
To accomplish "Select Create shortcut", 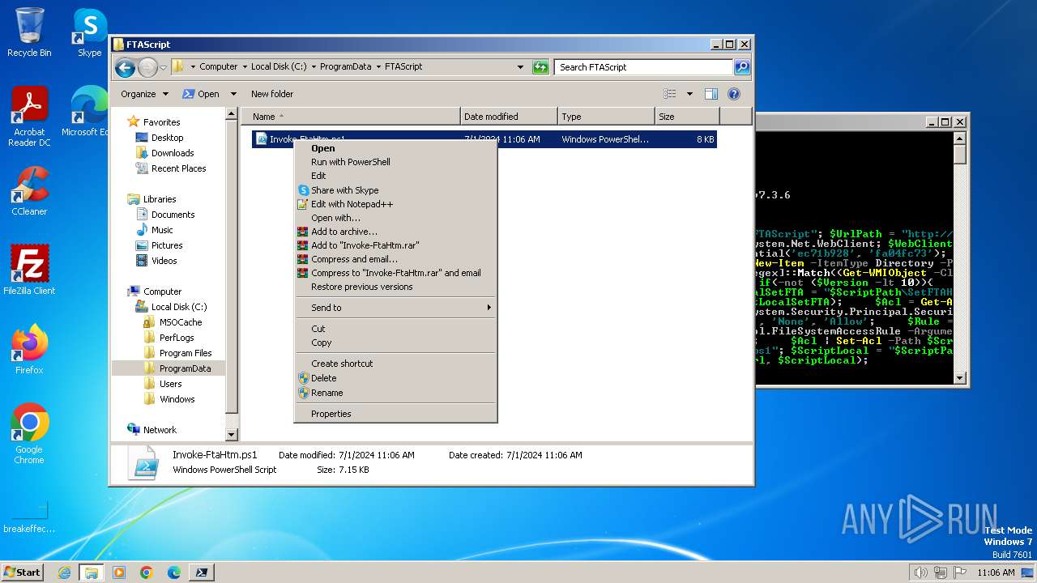I will tap(395, 364).
